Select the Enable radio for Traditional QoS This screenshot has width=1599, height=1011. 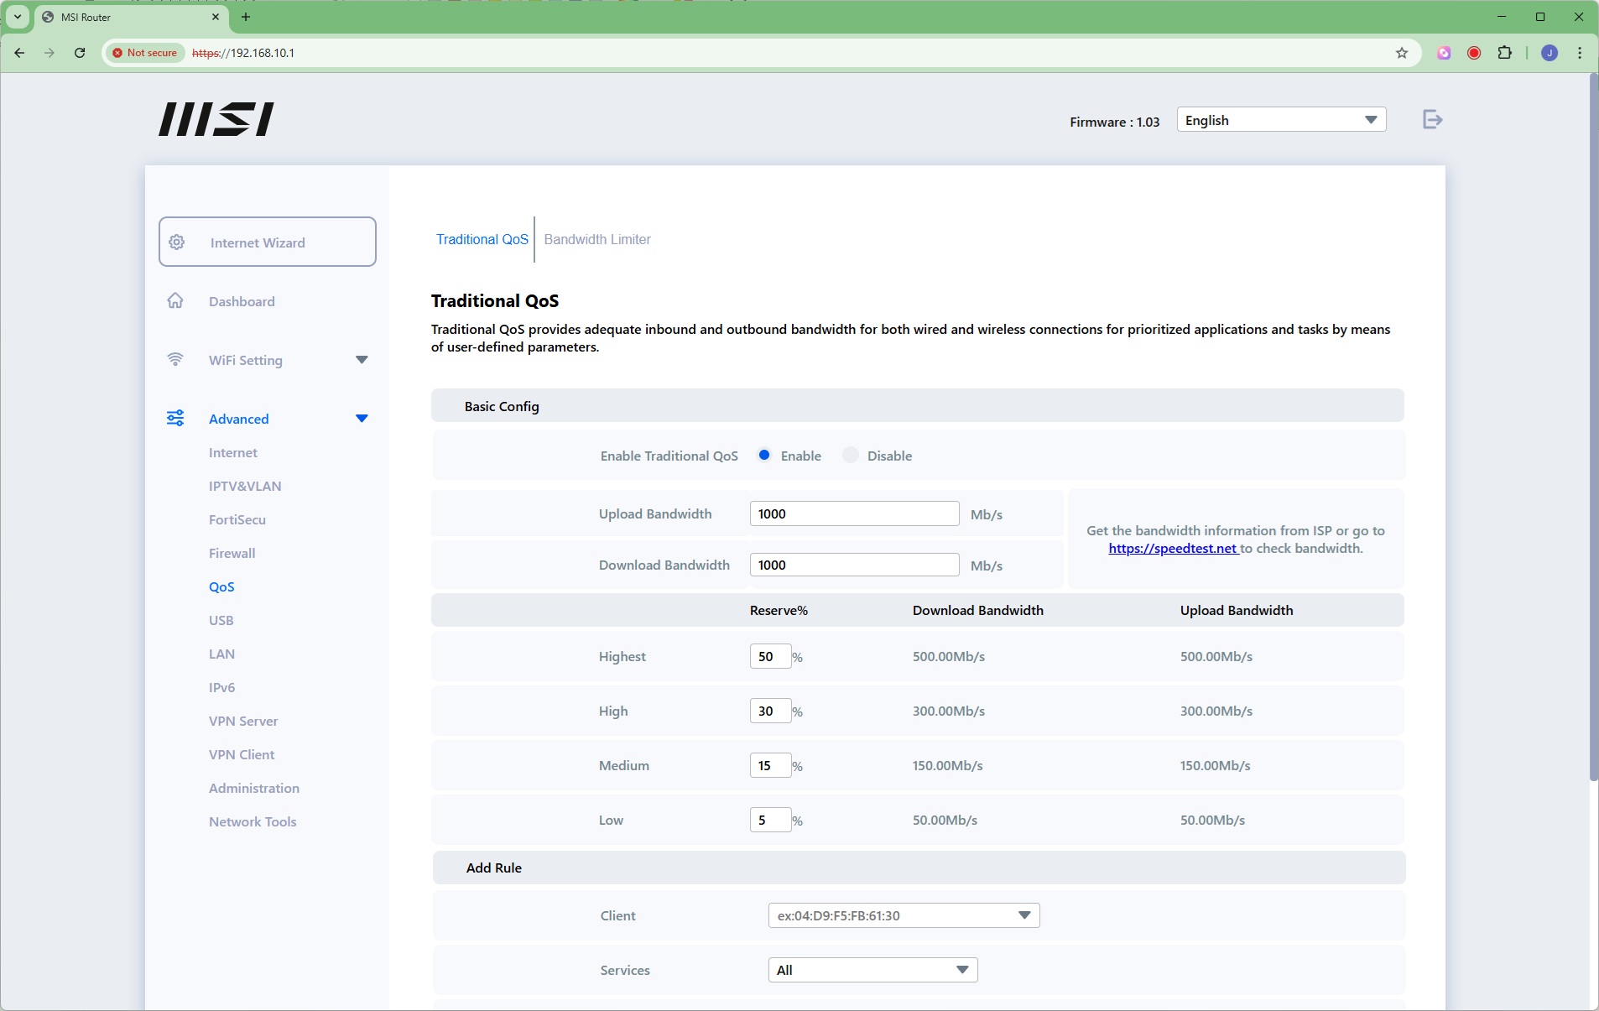(x=764, y=456)
